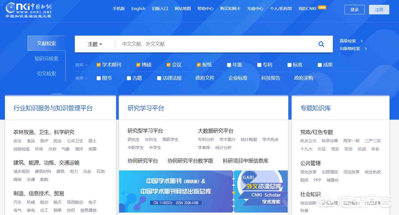Open 个人/机构馆

coord(281,8)
